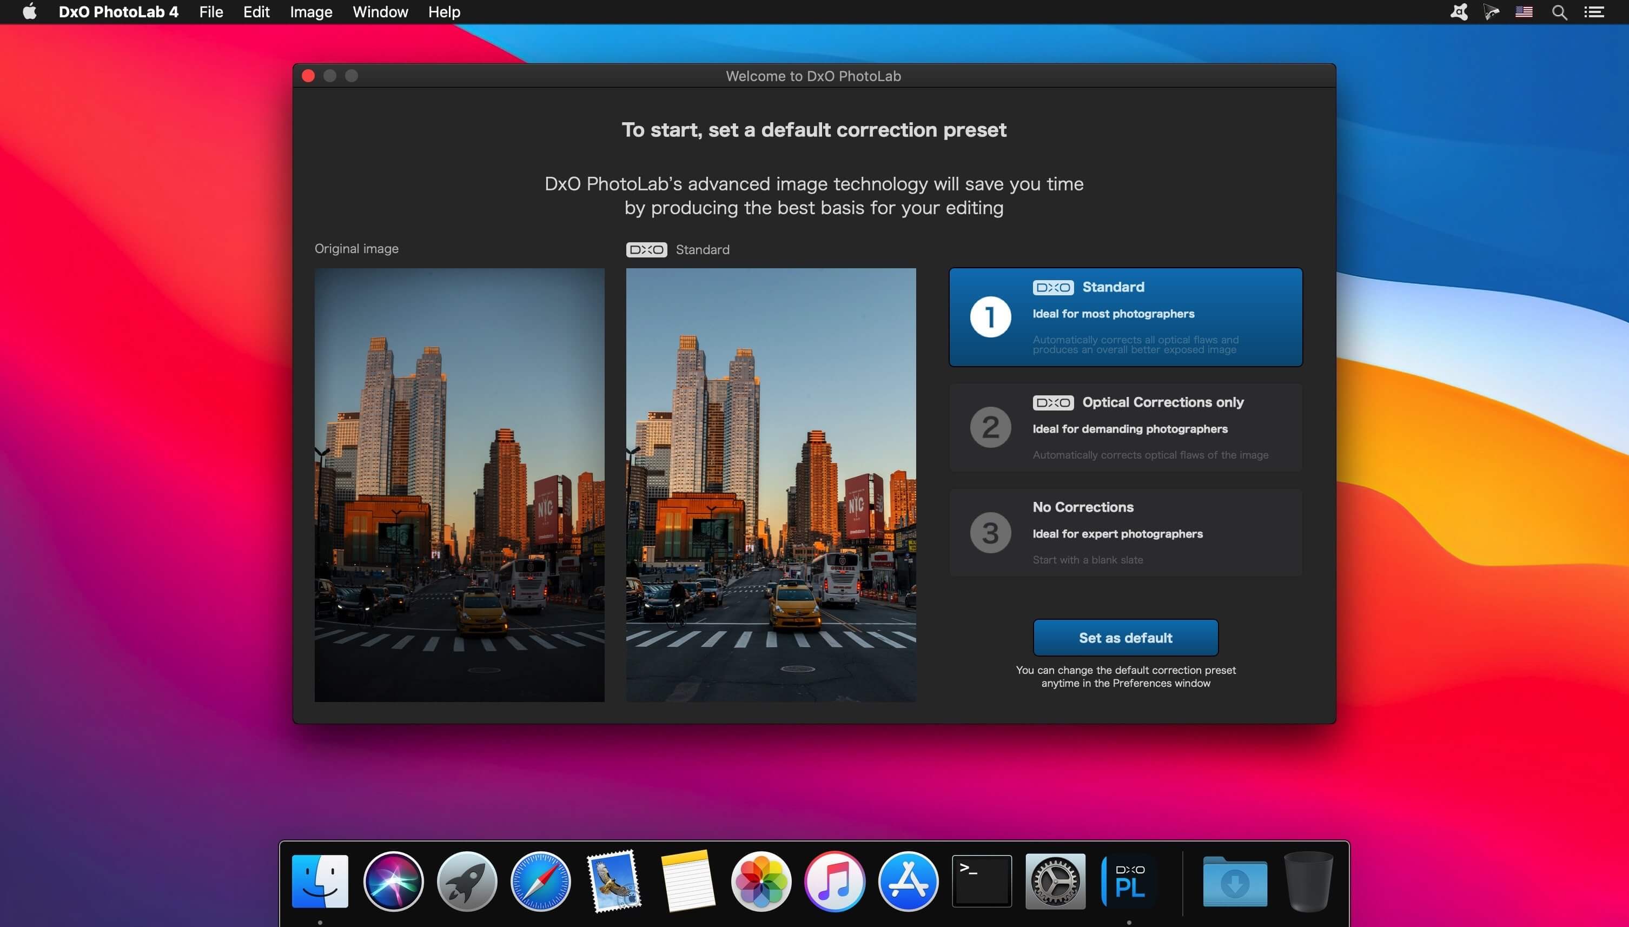Select the No Corrections preset
Viewport: 1629px width, 927px height.
coord(1125,532)
